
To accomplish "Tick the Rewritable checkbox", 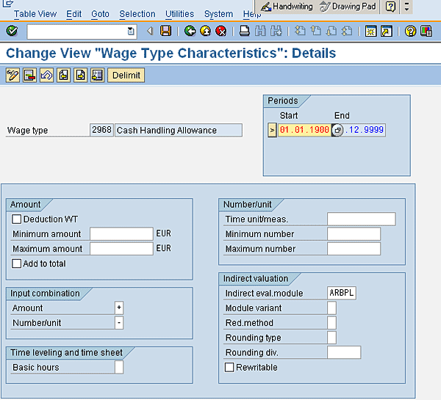I will point(229,367).
